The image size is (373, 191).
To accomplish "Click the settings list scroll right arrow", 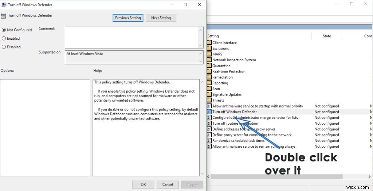I will pyautogui.click(x=370, y=176).
